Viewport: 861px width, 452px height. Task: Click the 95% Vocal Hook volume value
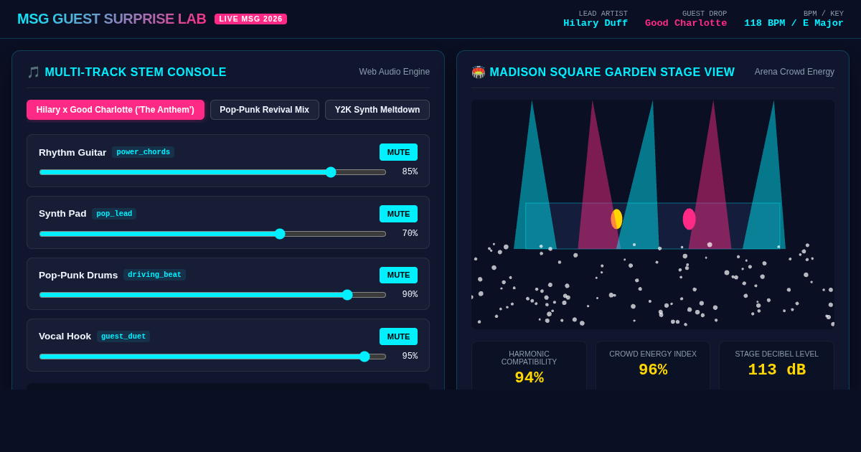pyautogui.click(x=410, y=357)
